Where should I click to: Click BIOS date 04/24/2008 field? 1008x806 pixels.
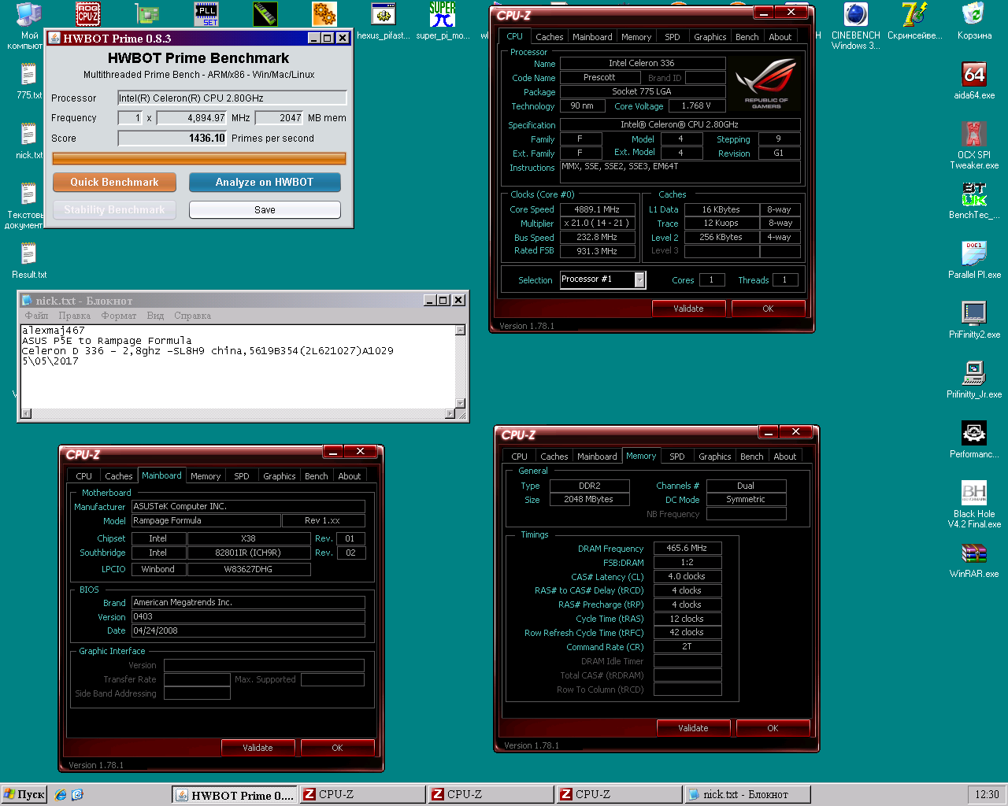(248, 630)
